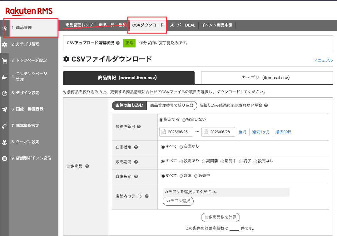Viewport: 337px width, 236px height.
Task: Open 2 カテゴリ管理 sidebar menu
Action: 34,44
